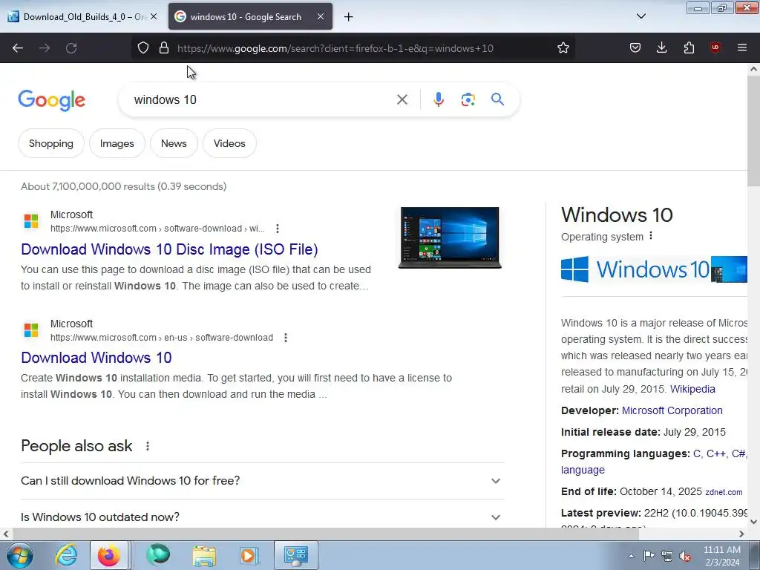Expand Is Windows 10 outdated now question
This screenshot has height=570, width=760.
coord(262,517)
